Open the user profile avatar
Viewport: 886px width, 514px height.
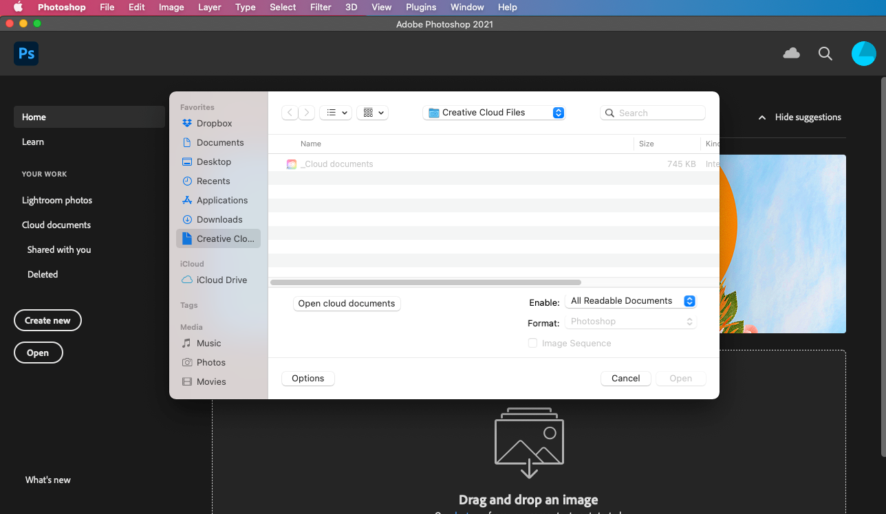863,54
